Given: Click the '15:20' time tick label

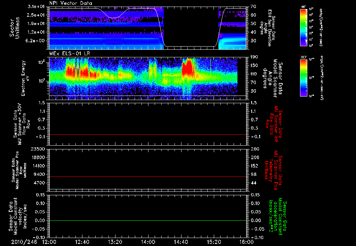Looking at the screenshot, I should pyautogui.click(x=214, y=242).
